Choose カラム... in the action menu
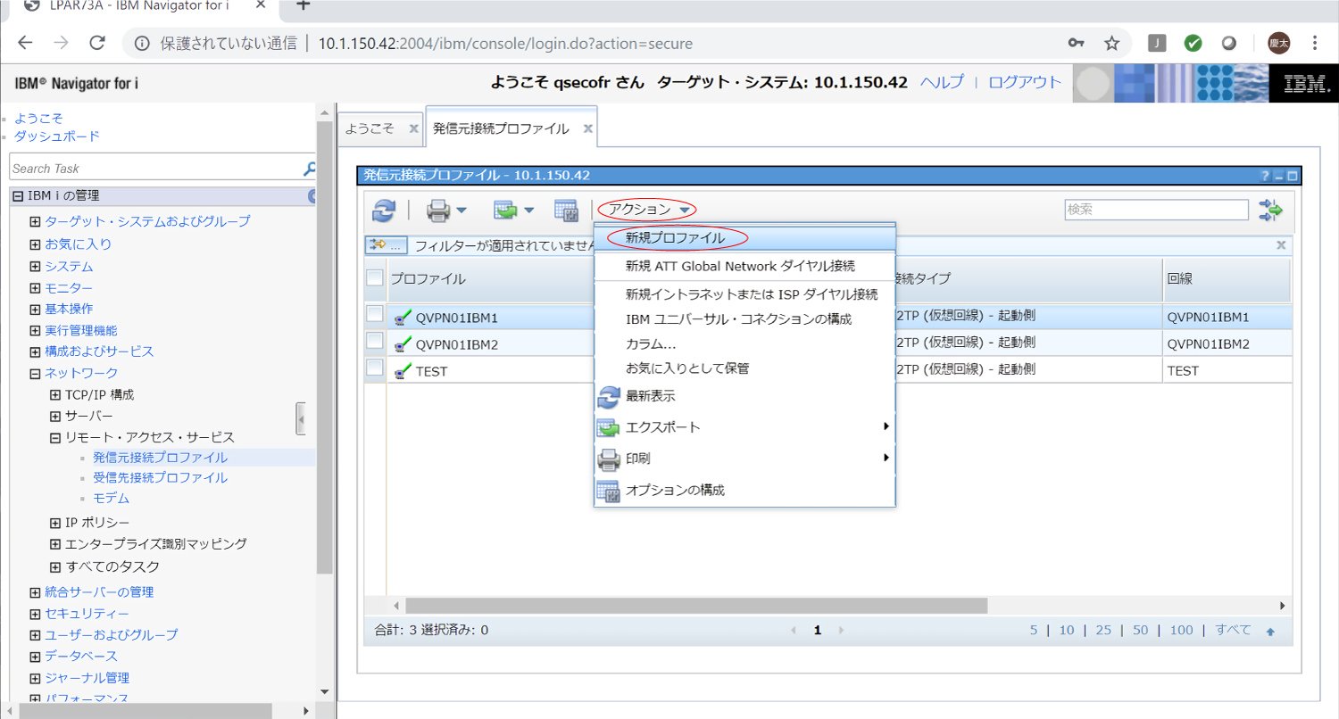1339x719 pixels. click(x=744, y=343)
